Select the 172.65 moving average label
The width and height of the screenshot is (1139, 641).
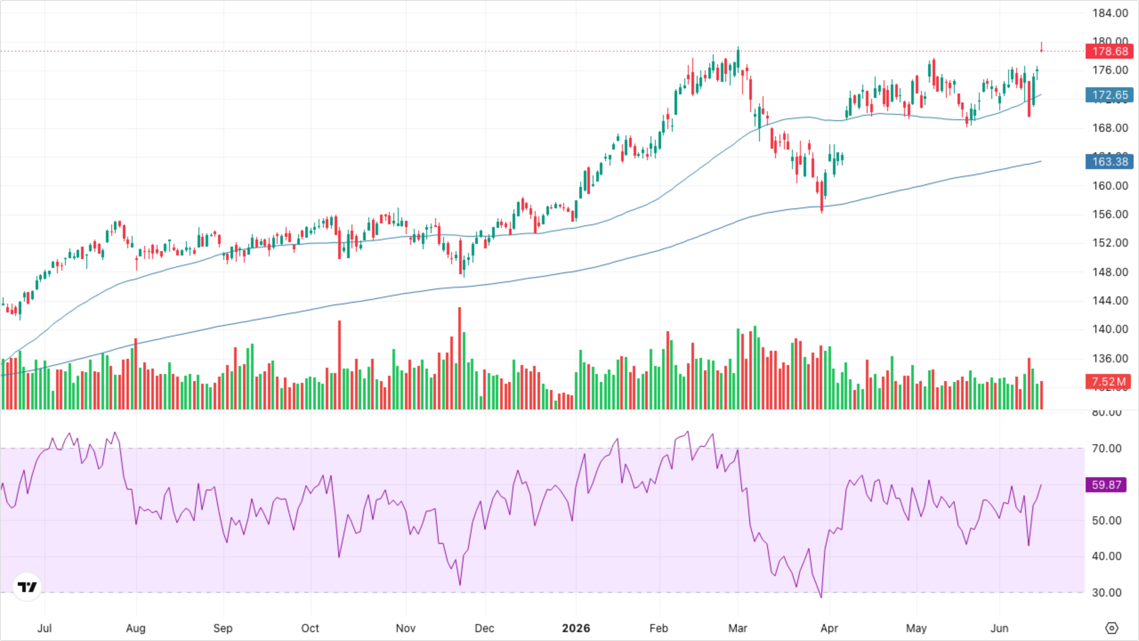tap(1110, 95)
